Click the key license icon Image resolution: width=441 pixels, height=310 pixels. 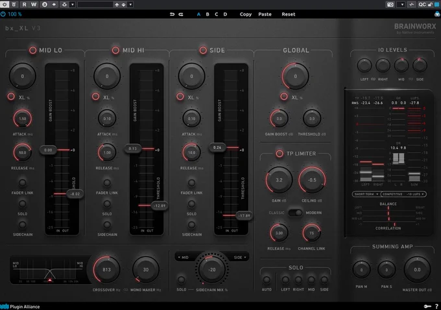(427, 306)
